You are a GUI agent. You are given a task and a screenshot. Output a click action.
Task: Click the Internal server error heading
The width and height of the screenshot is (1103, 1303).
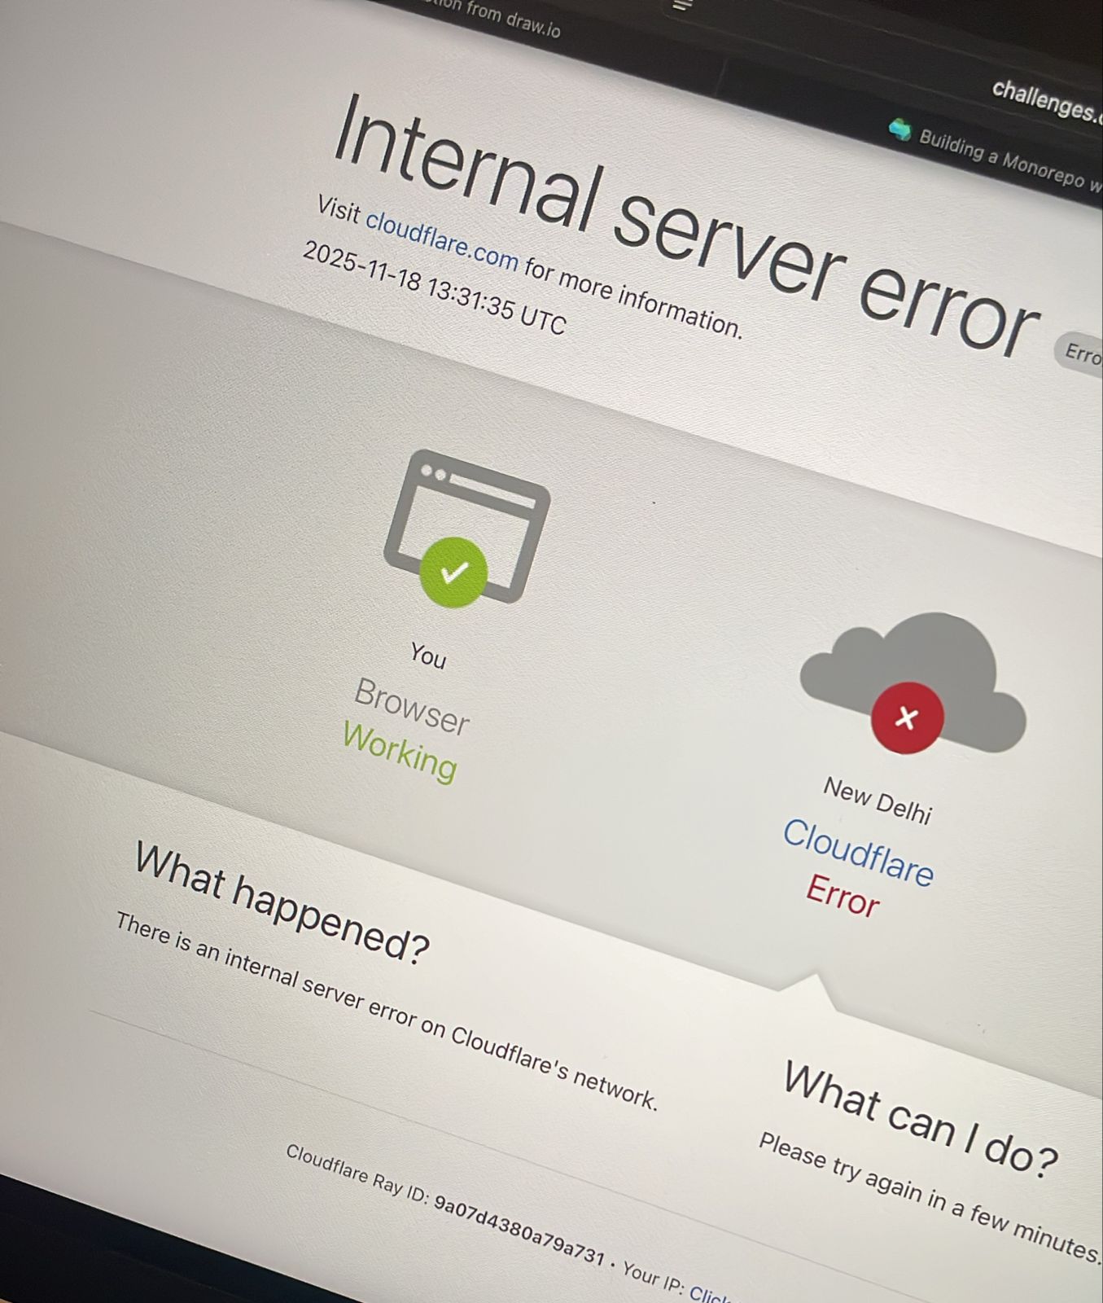coord(684,225)
